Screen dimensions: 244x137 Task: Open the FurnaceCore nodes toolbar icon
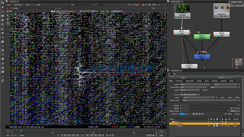coord(2,72)
